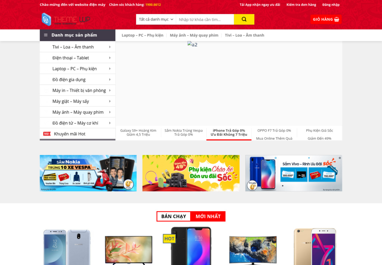382x265 pixels.
Task: Click the red Mới badge icon
Action: [47, 133]
